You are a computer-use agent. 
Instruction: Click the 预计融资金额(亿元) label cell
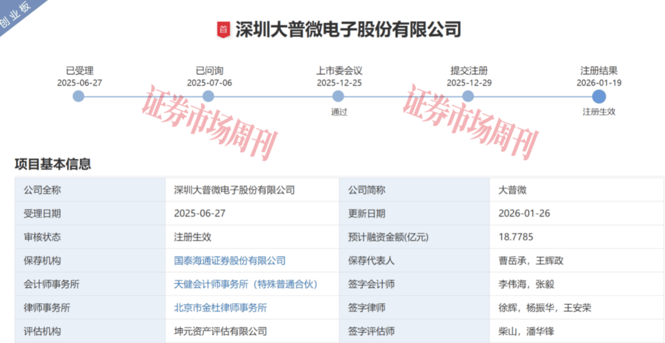(x=414, y=236)
